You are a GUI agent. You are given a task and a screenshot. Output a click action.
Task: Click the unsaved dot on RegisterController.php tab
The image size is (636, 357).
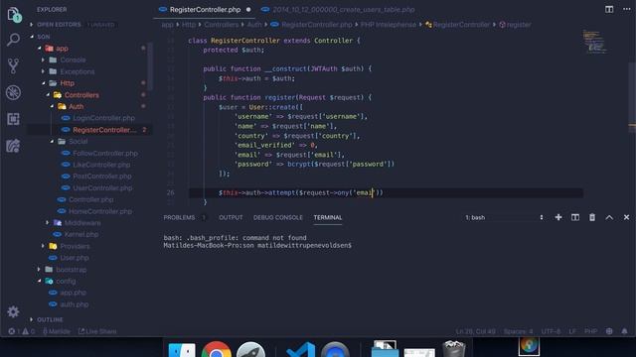pos(248,9)
